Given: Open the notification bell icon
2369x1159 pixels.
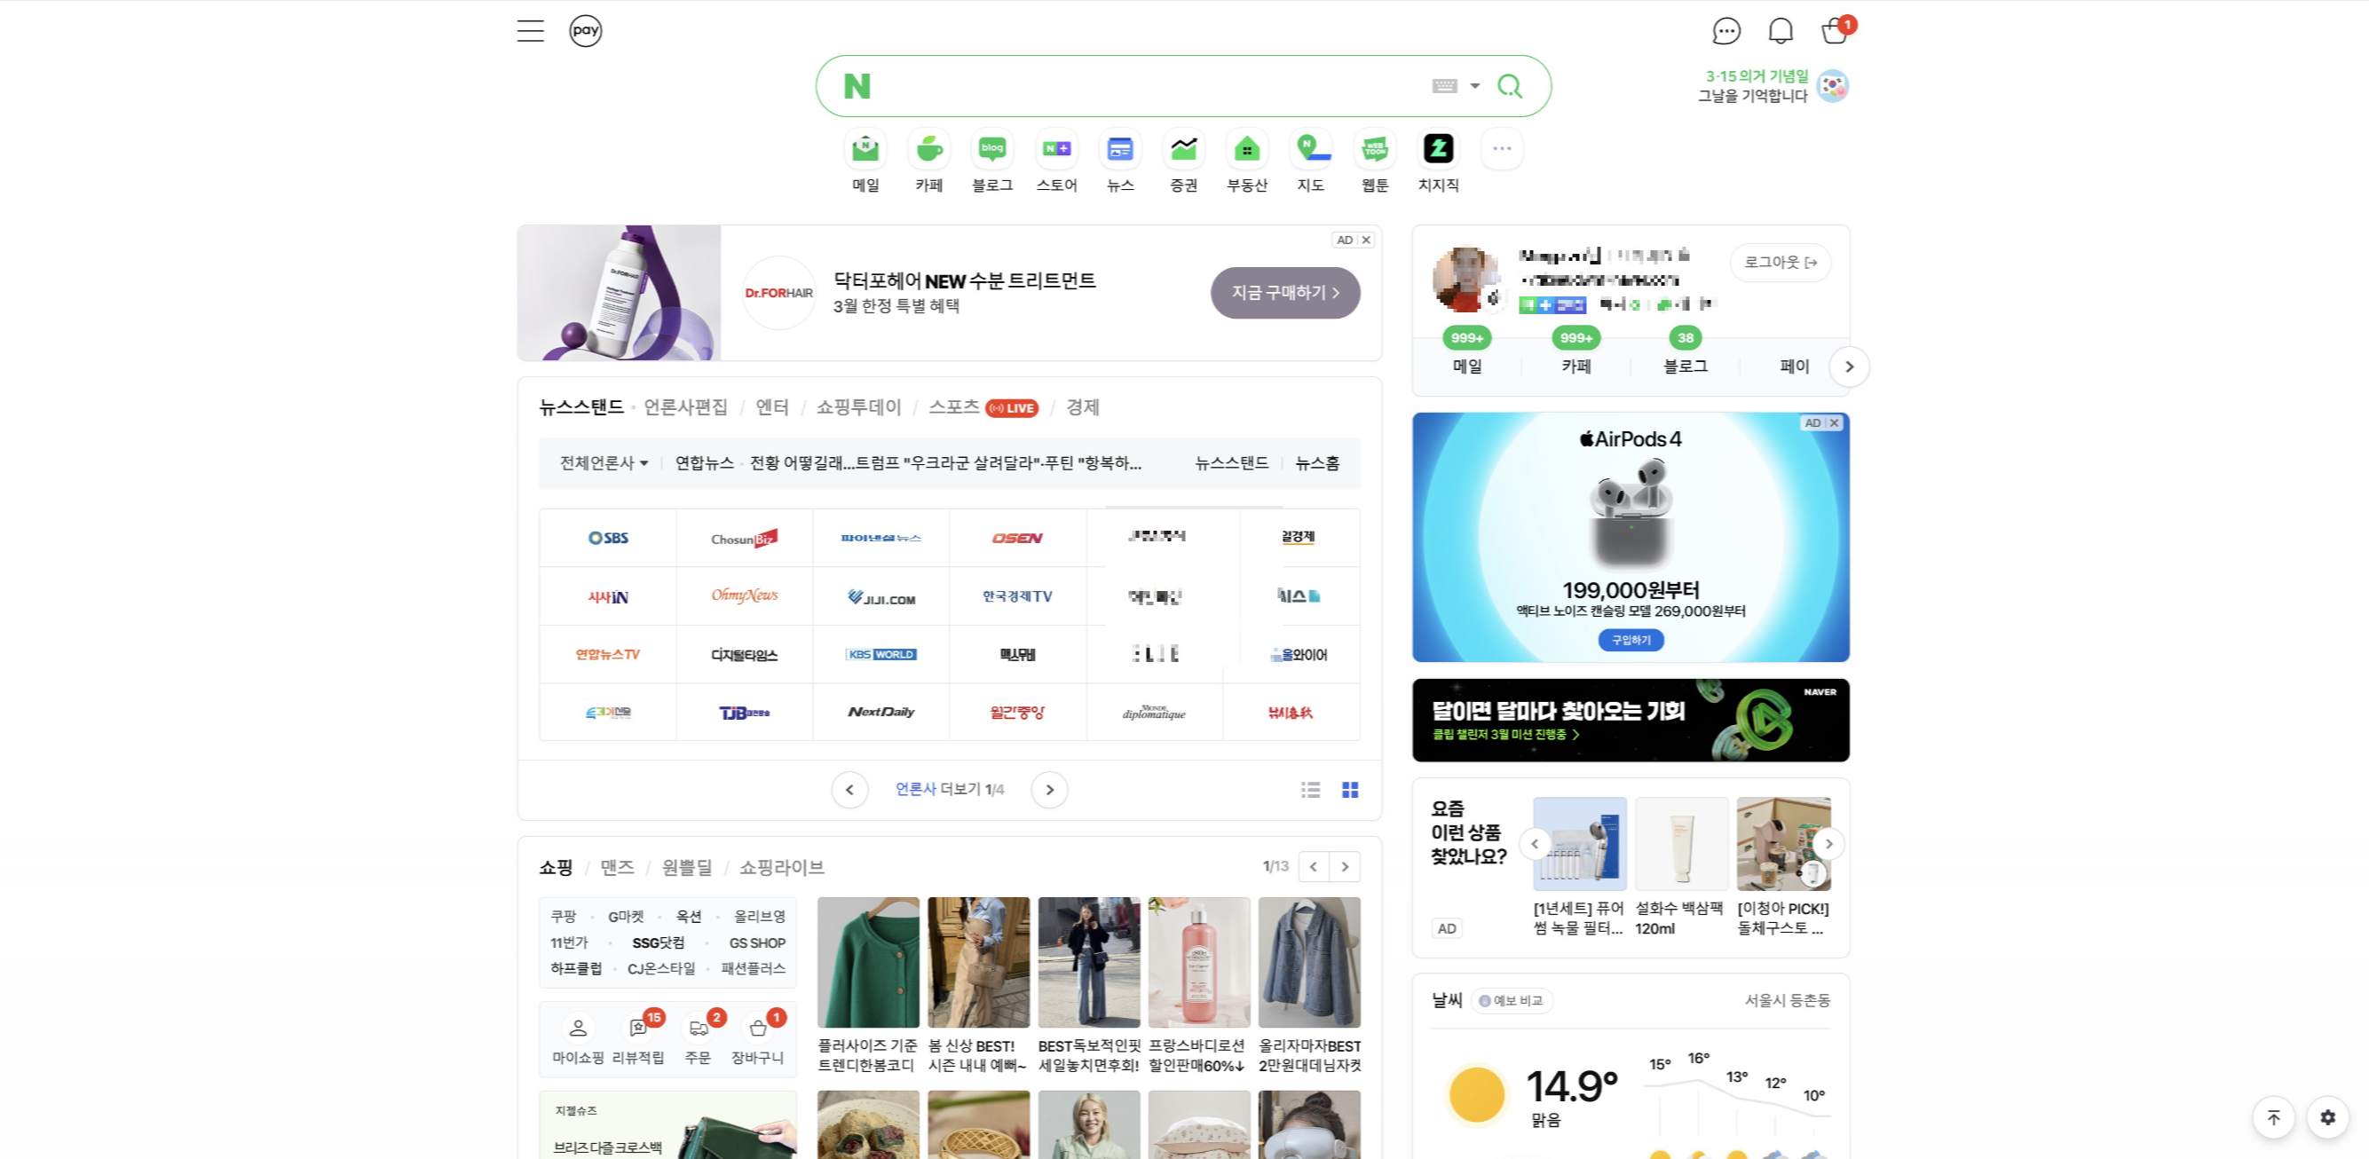Looking at the screenshot, I should tap(1780, 30).
